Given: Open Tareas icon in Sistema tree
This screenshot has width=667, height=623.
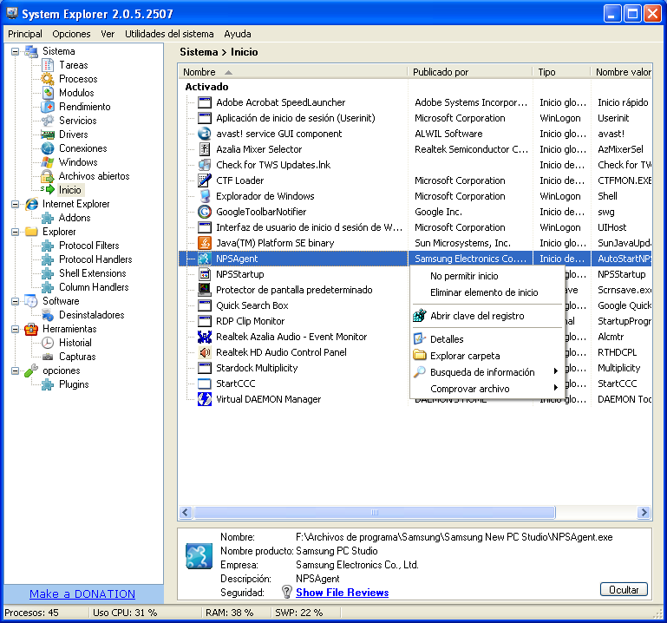Looking at the screenshot, I should [48, 65].
